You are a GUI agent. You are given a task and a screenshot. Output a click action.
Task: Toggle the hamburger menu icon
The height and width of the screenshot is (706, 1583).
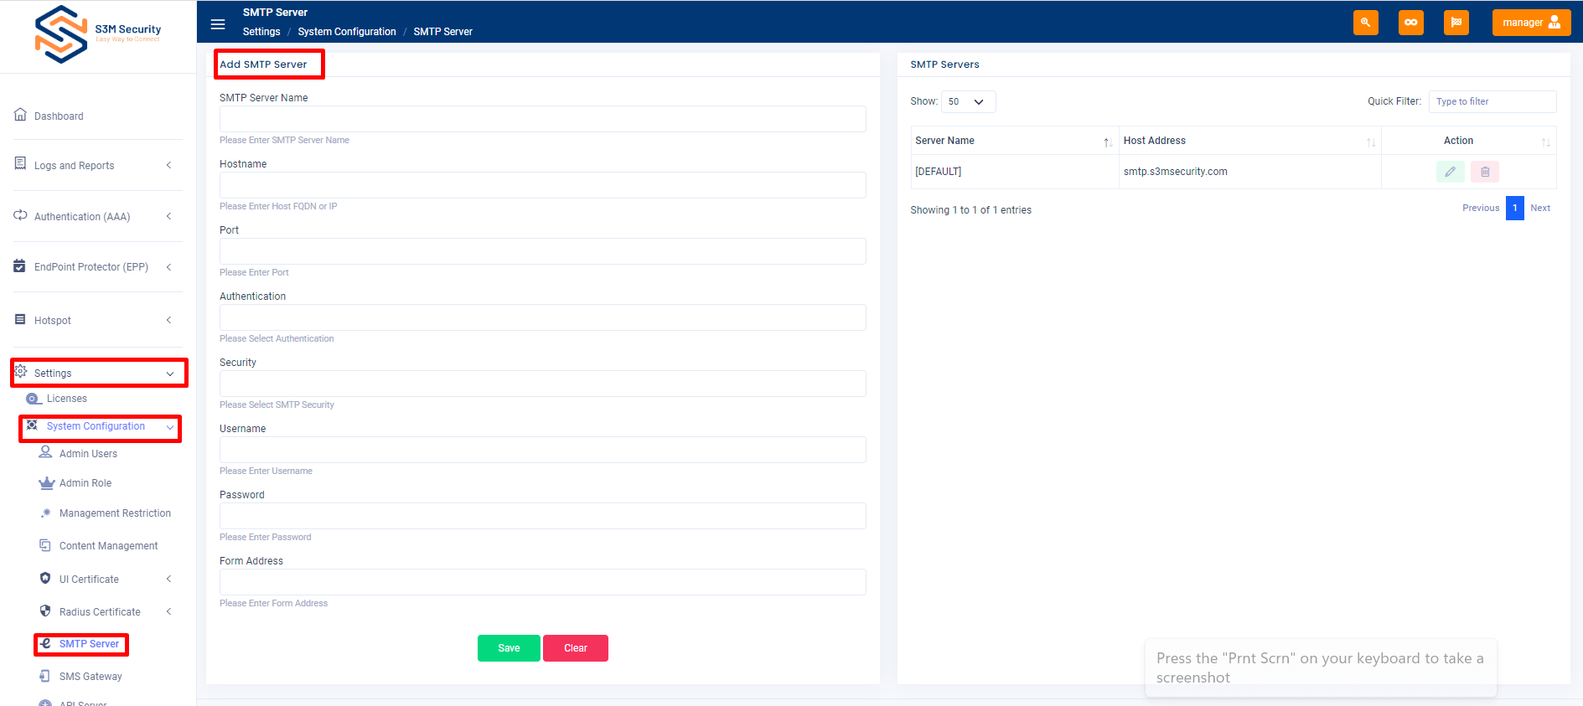pyautogui.click(x=218, y=24)
